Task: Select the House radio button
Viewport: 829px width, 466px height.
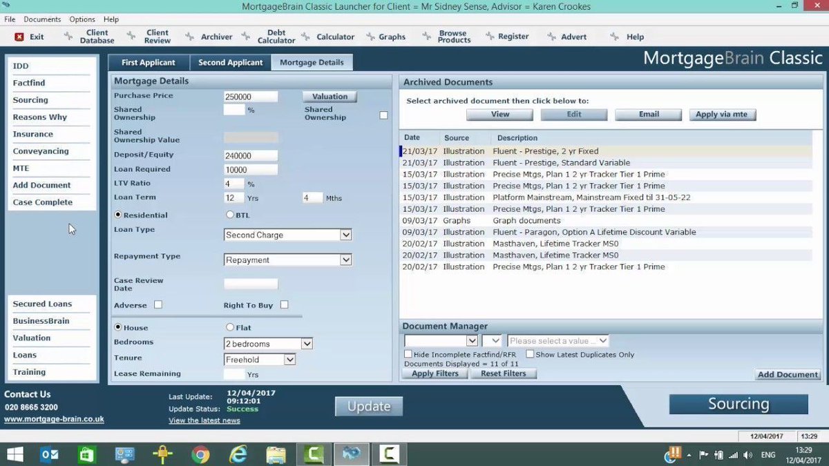Action: click(118, 327)
